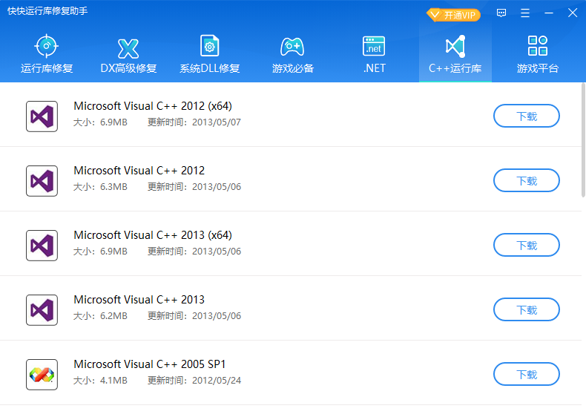This screenshot has width=586, height=417.
Task: Click the size text 6.2MB
Action: (x=113, y=316)
